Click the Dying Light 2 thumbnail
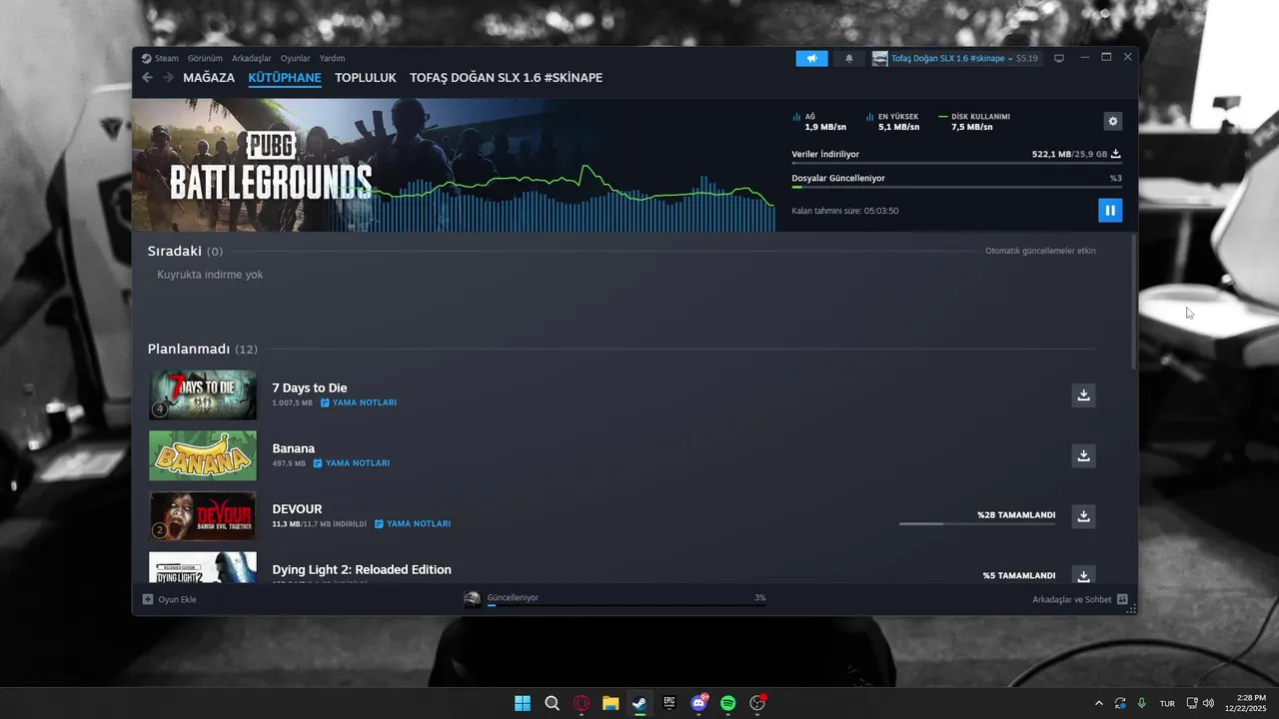 pos(203,567)
